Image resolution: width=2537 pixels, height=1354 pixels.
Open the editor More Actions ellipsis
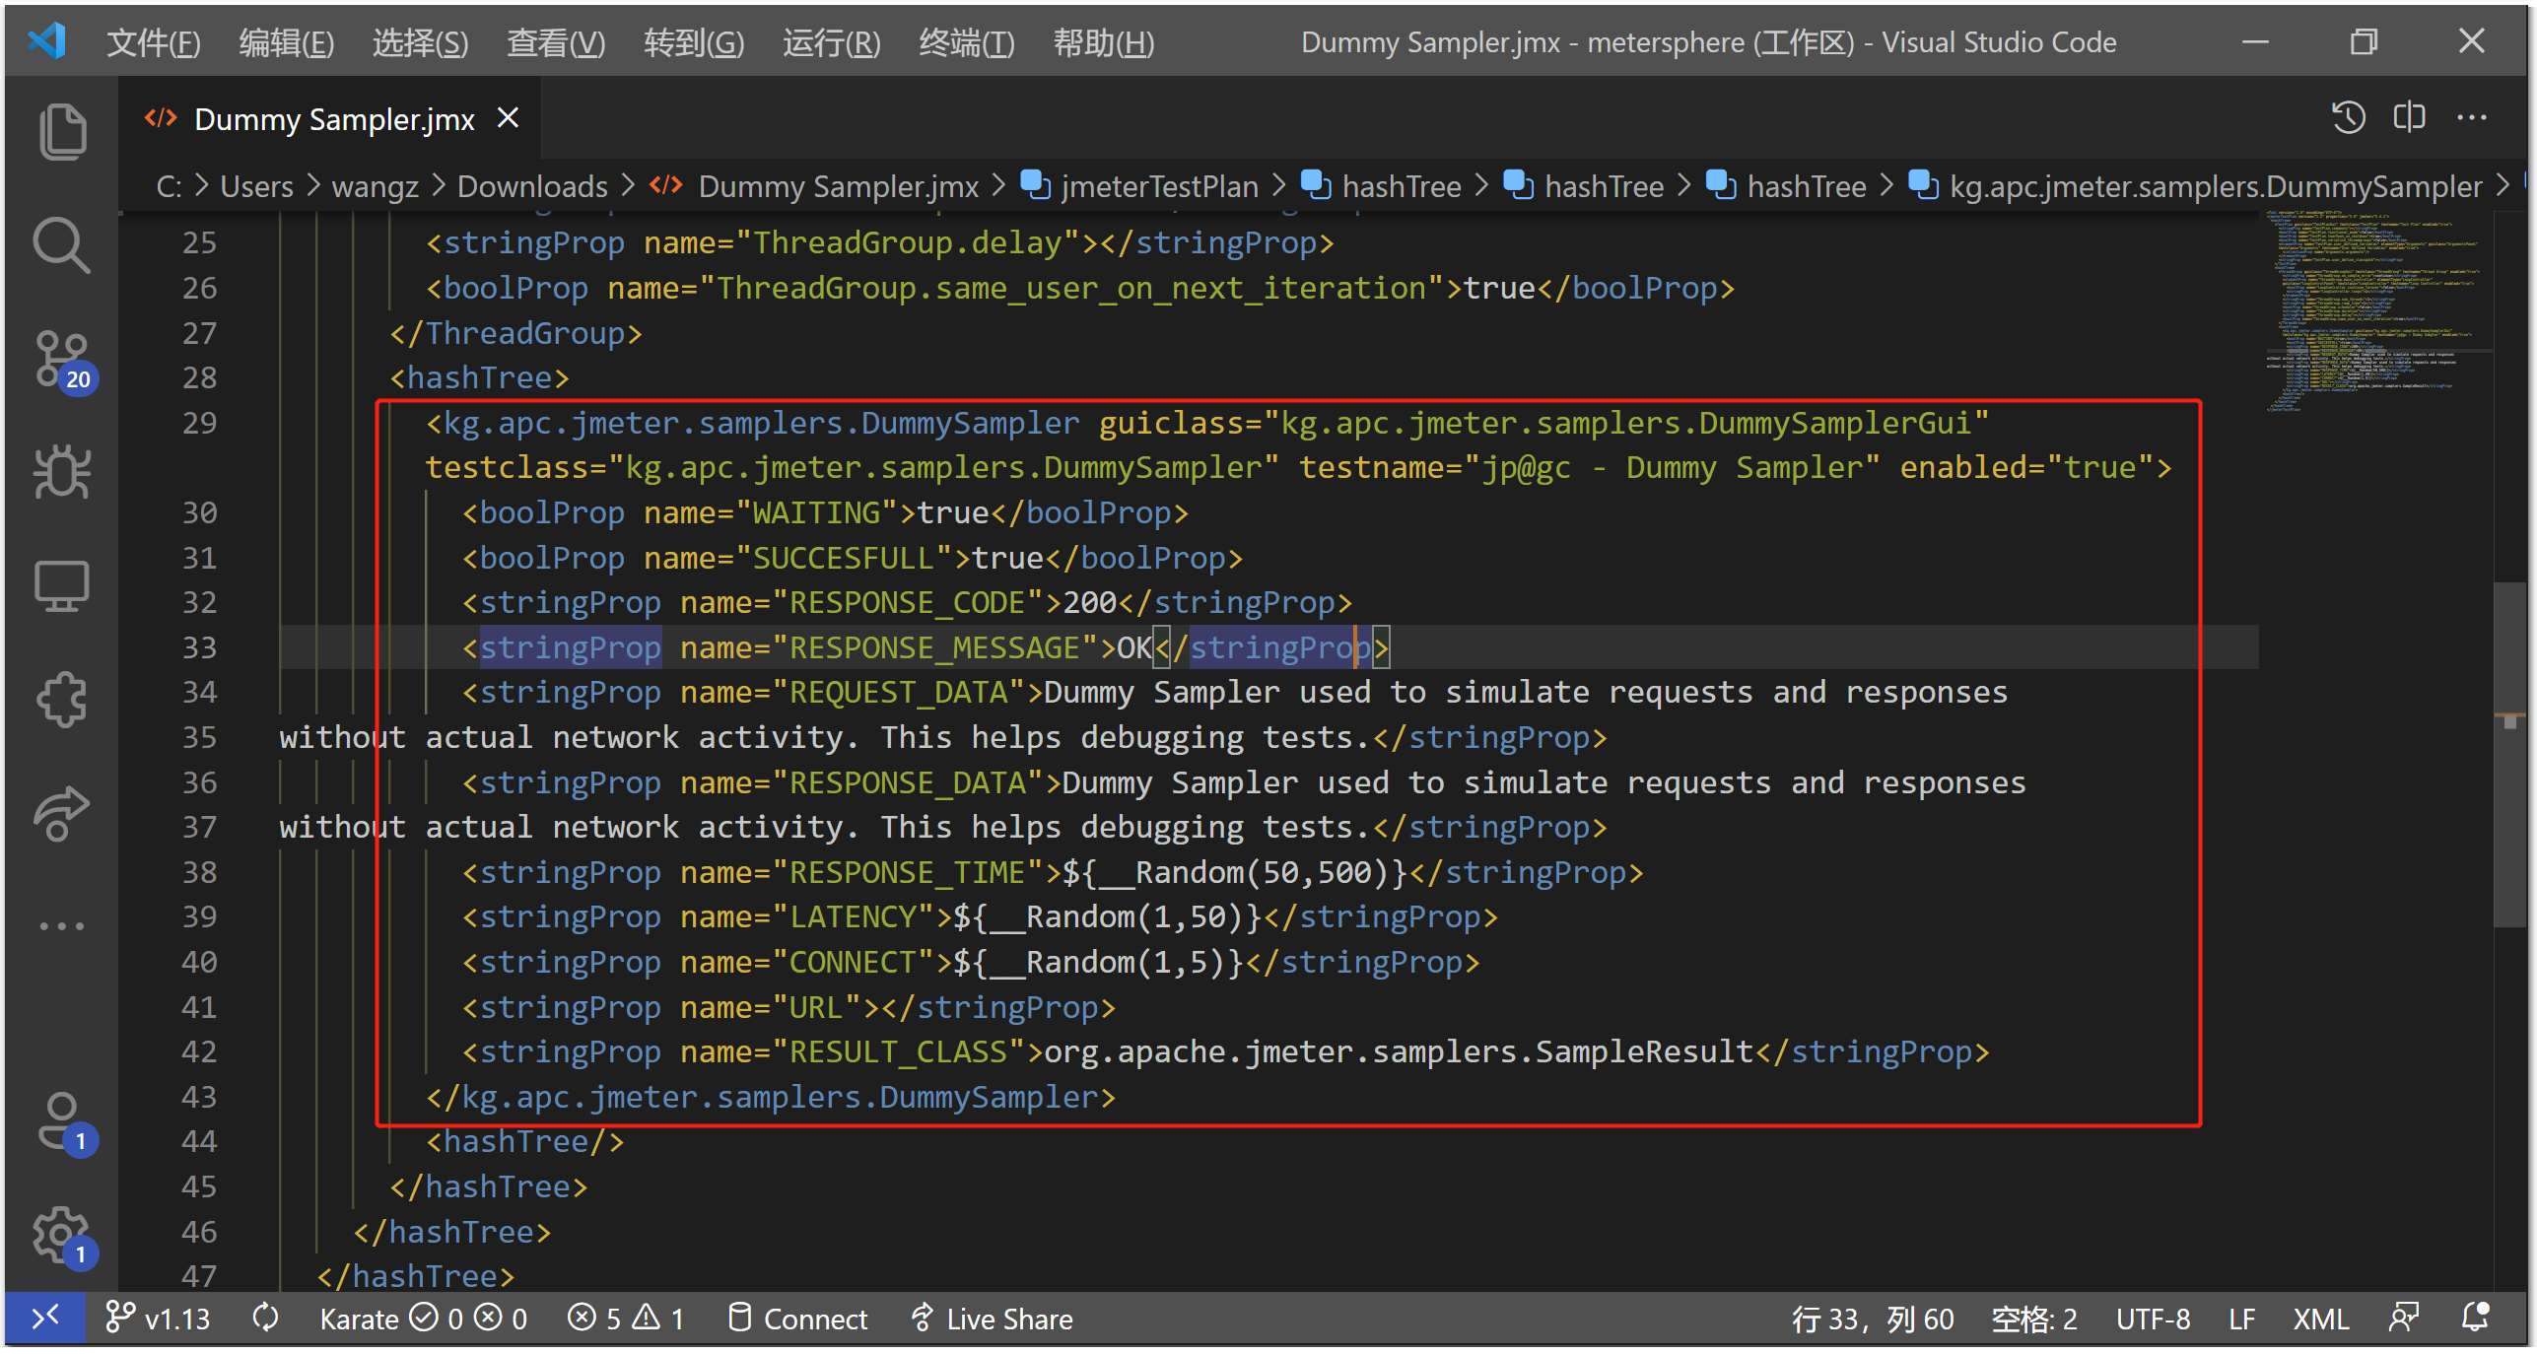2471,117
